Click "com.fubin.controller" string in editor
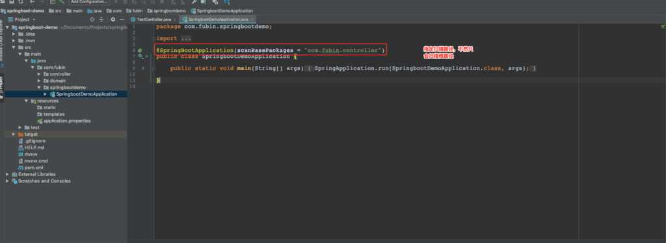This screenshot has height=243, width=666. pos(342,50)
